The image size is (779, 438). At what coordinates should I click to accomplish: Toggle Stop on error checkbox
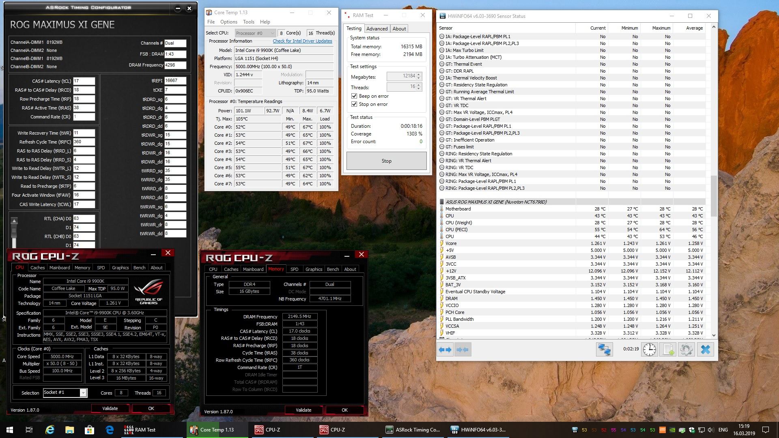tap(354, 104)
